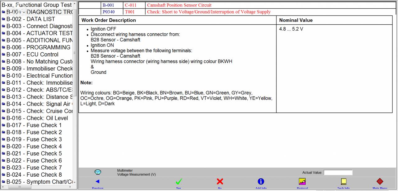This screenshot has height=191, width=398.
Task: Select B-009 - Immobiliser Check entry
Action: 39,69
